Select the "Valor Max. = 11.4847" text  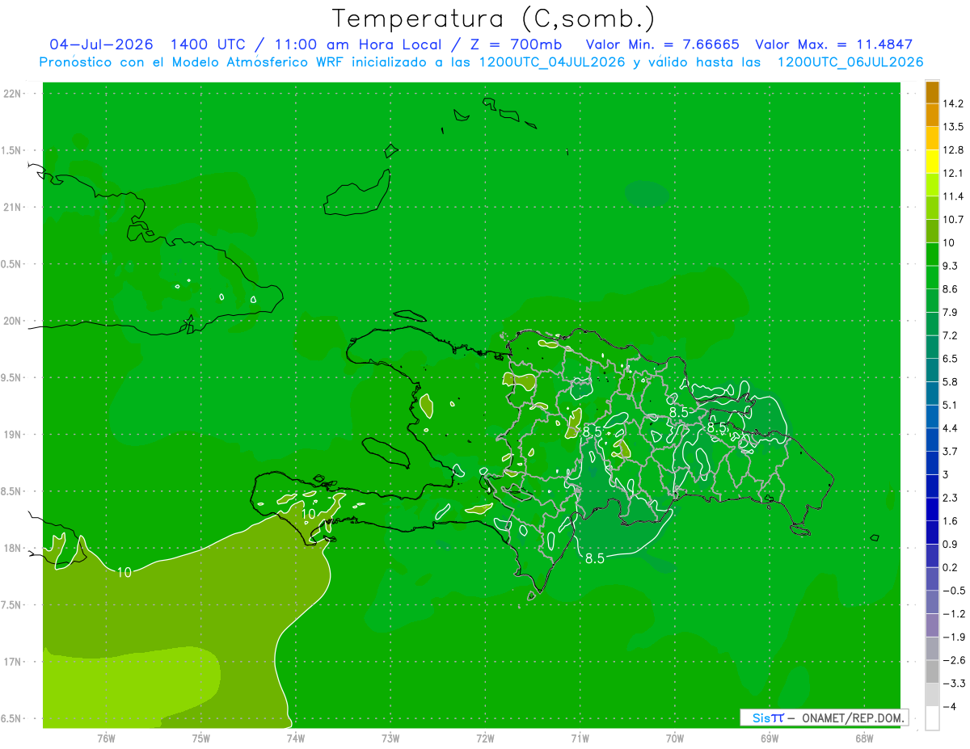833,44
